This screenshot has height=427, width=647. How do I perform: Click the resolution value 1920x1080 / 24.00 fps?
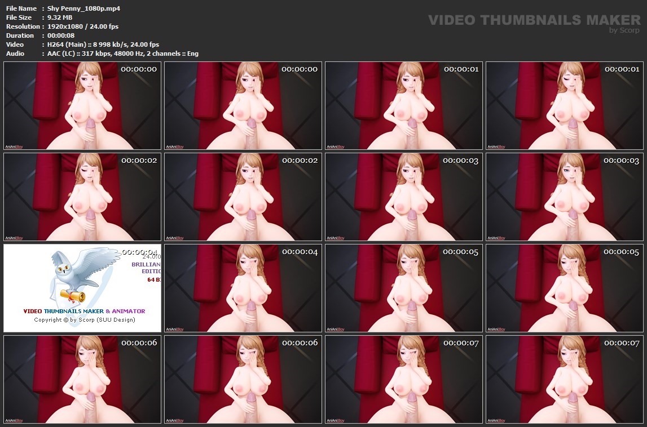point(83,26)
